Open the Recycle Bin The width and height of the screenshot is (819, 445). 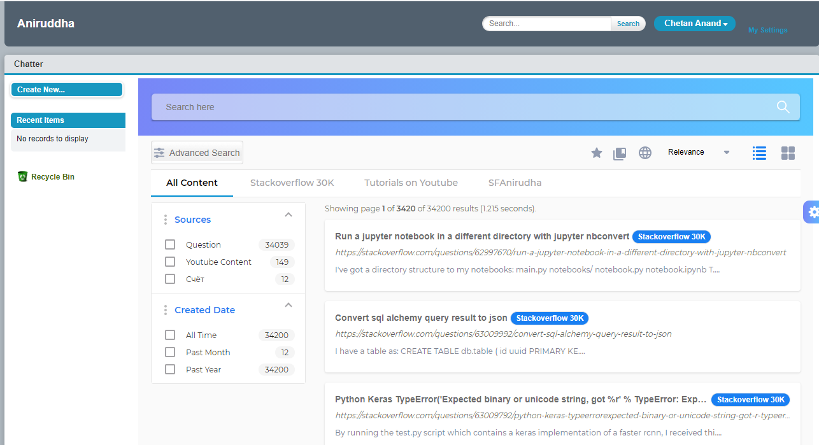52,177
